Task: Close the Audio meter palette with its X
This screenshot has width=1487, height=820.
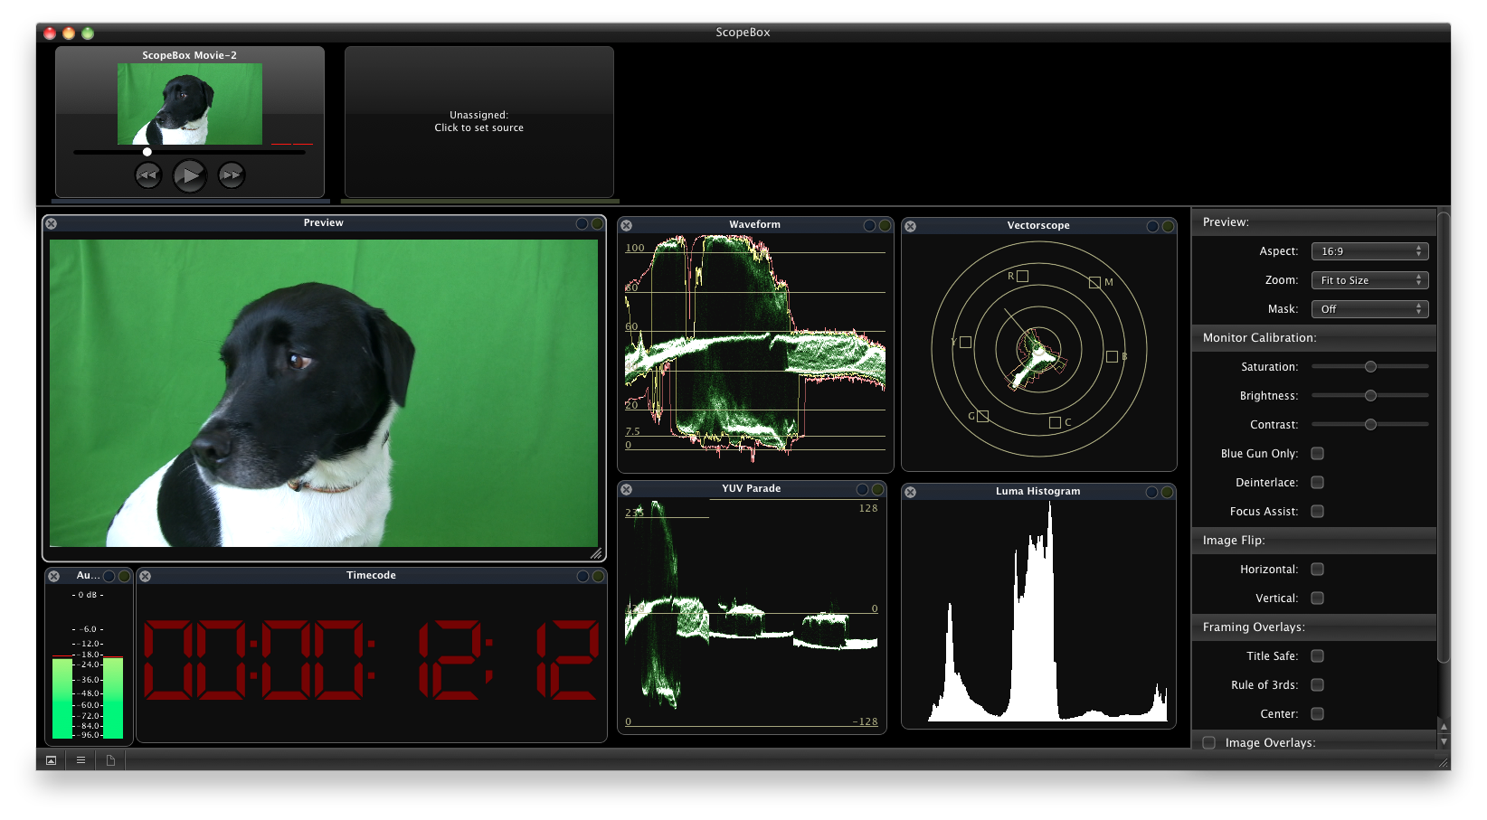Action: (54, 576)
